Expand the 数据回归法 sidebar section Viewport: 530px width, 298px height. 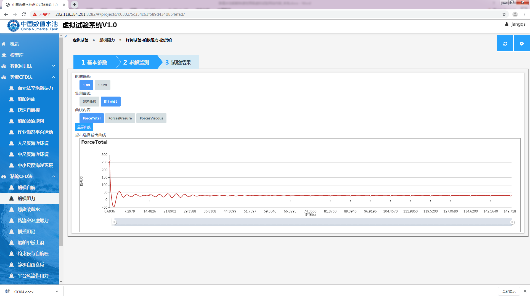click(x=54, y=66)
